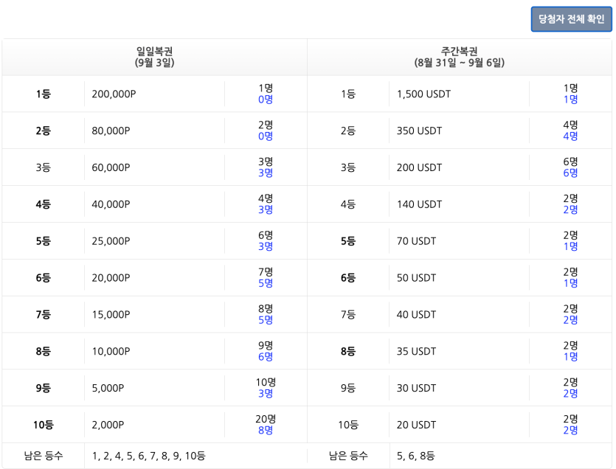Click weekly remaining ranks 5, 6, 8등 text

415,456
